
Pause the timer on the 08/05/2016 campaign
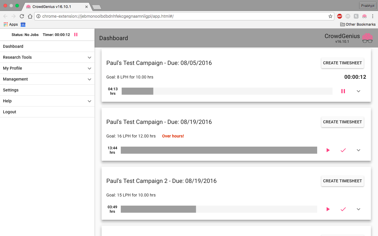(343, 91)
